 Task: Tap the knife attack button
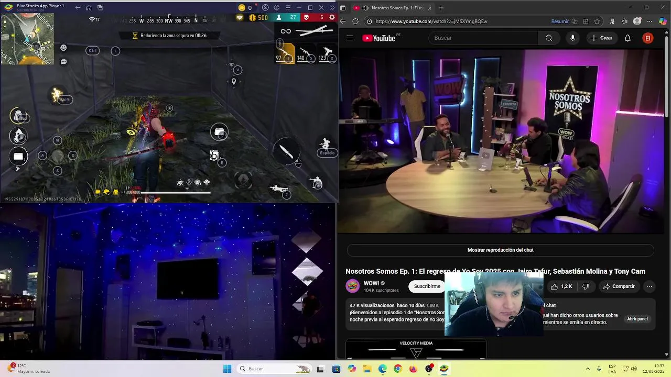point(286,151)
